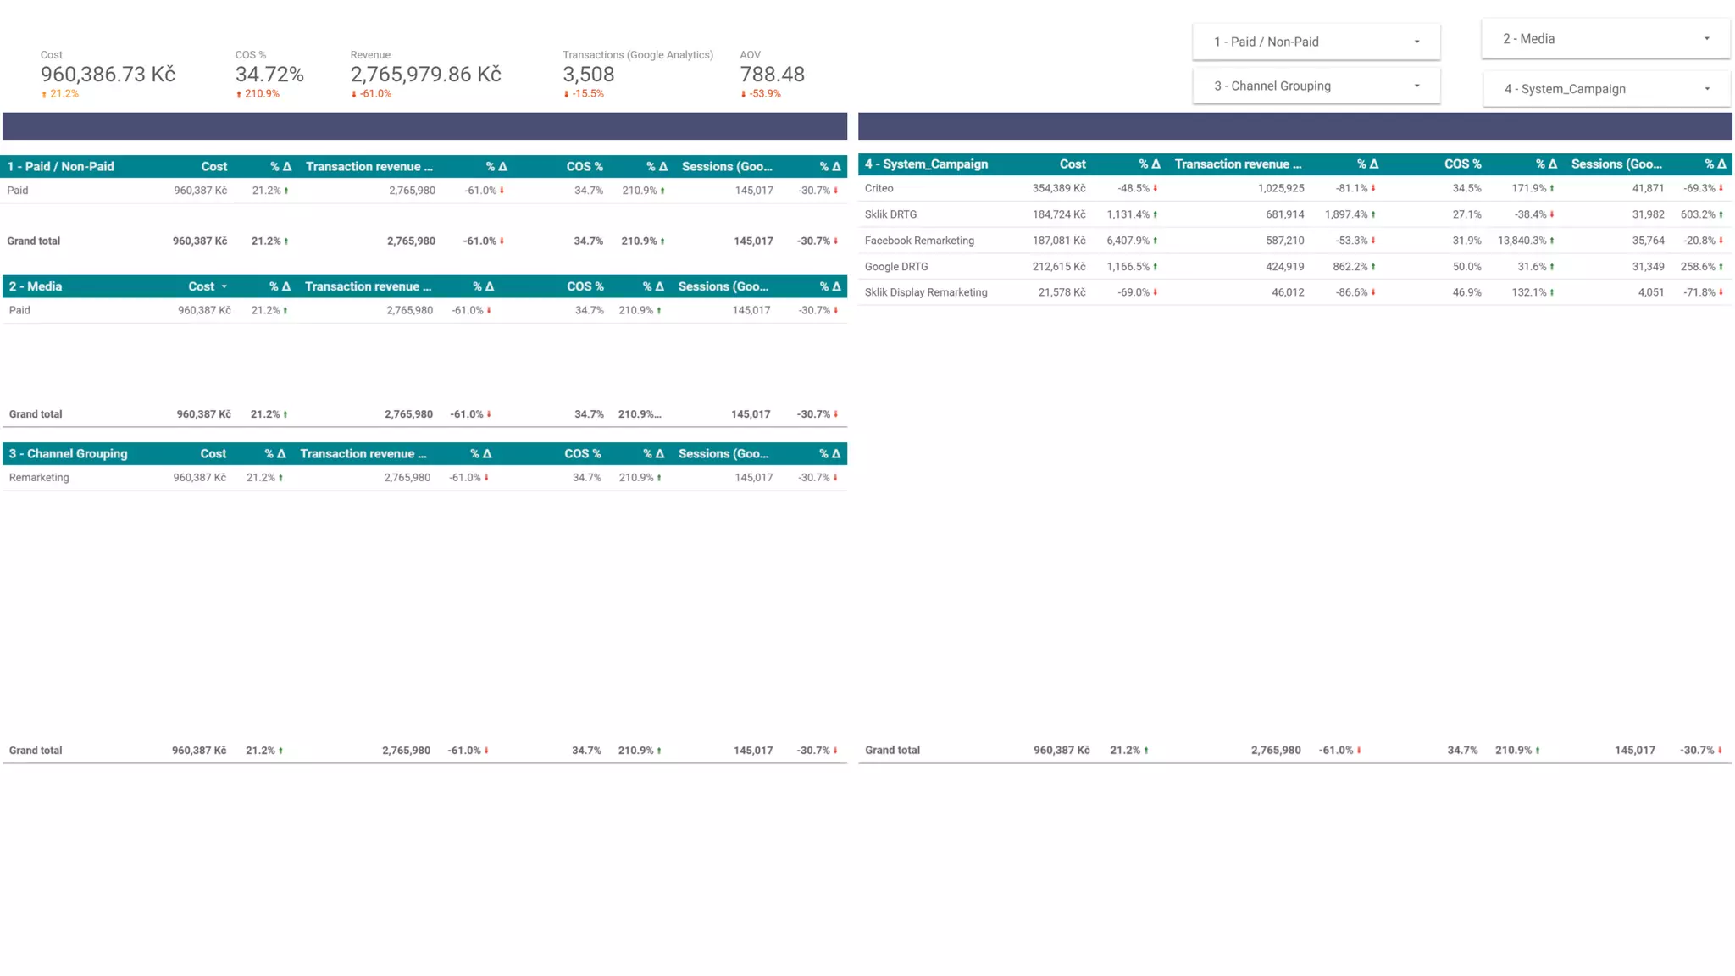Open the 3 - Channel Grouping dropdown filter

coord(1316,86)
